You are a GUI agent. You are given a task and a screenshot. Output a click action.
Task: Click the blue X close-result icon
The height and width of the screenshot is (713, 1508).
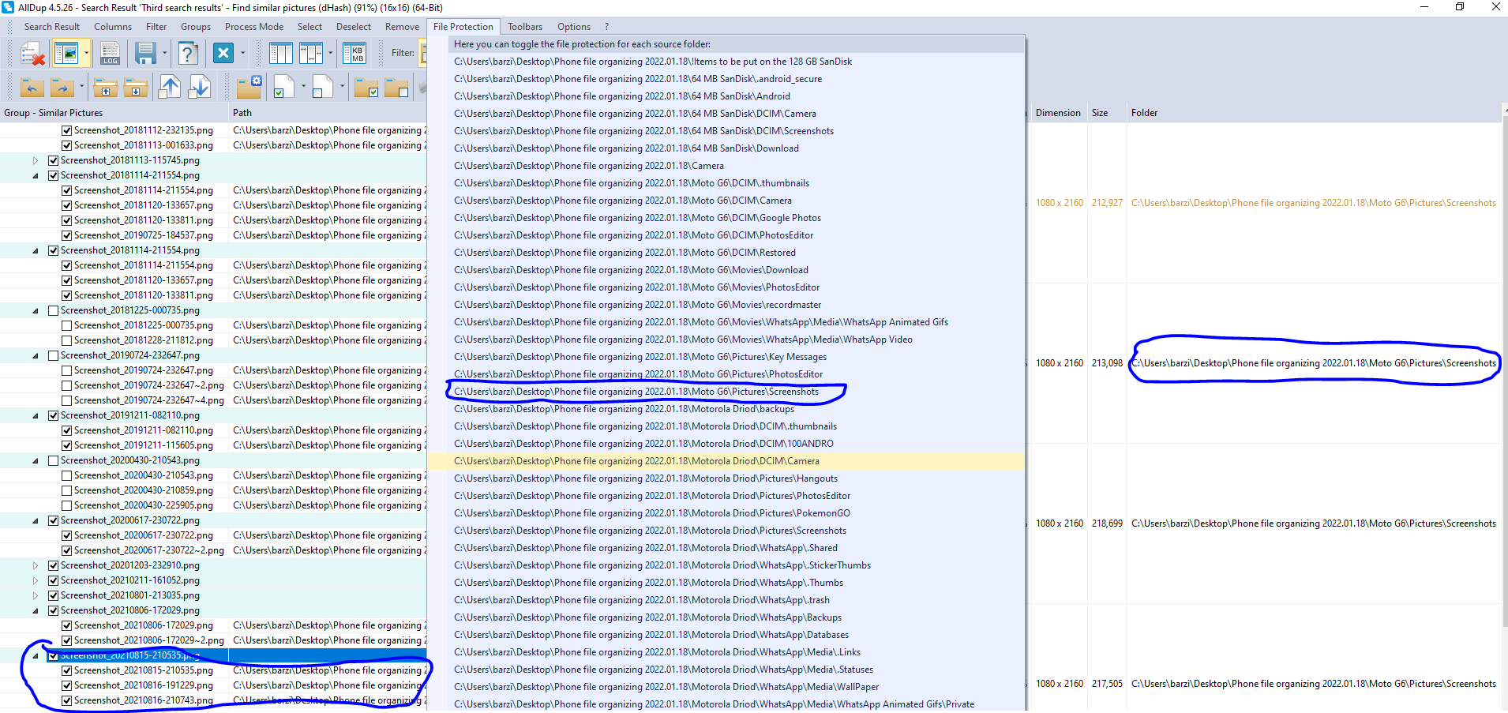(x=223, y=54)
